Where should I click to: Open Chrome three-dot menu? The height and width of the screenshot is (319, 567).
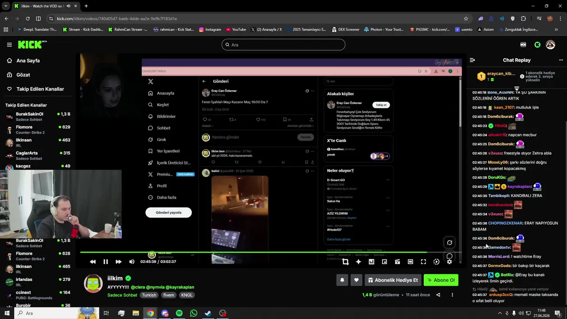click(561, 19)
